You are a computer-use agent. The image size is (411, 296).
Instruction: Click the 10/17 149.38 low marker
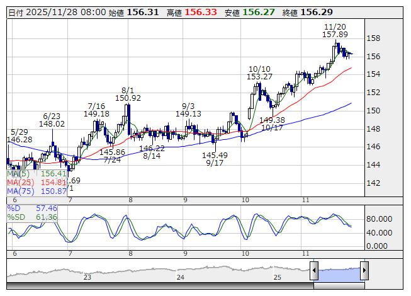pyautogui.click(x=272, y=123)
